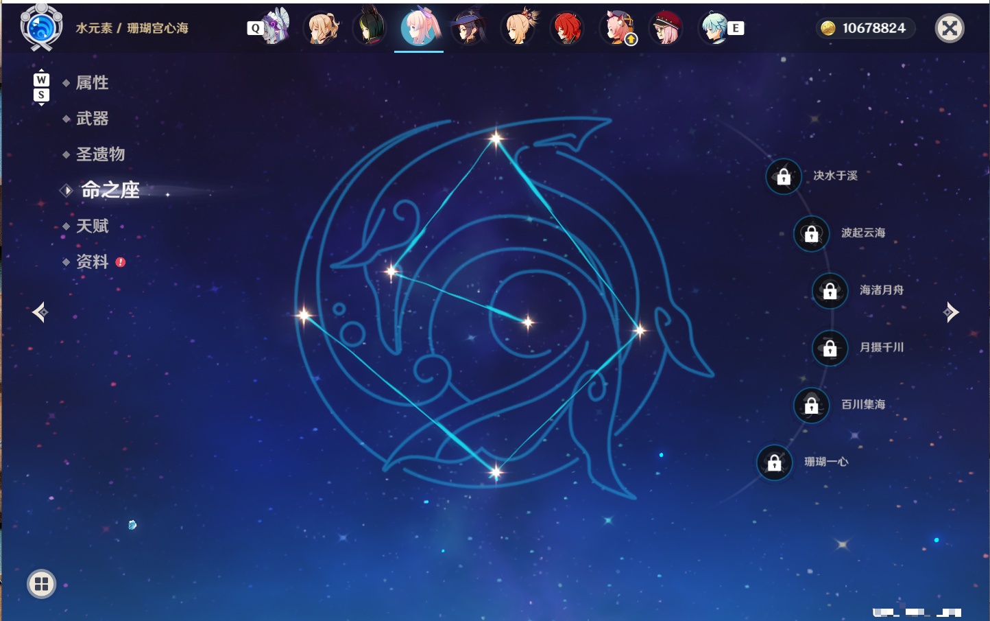This screenshot has width=990, height=621.
Task: Open the 资料 profile page
Action: click(93, 261)
